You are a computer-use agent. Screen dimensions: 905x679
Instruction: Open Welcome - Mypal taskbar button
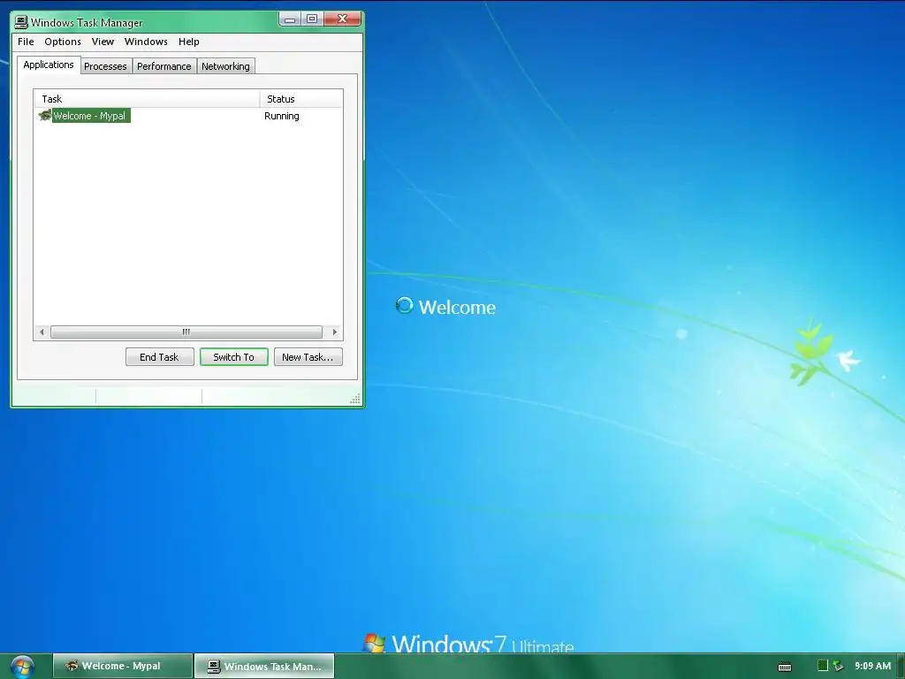tap(122, 666)
